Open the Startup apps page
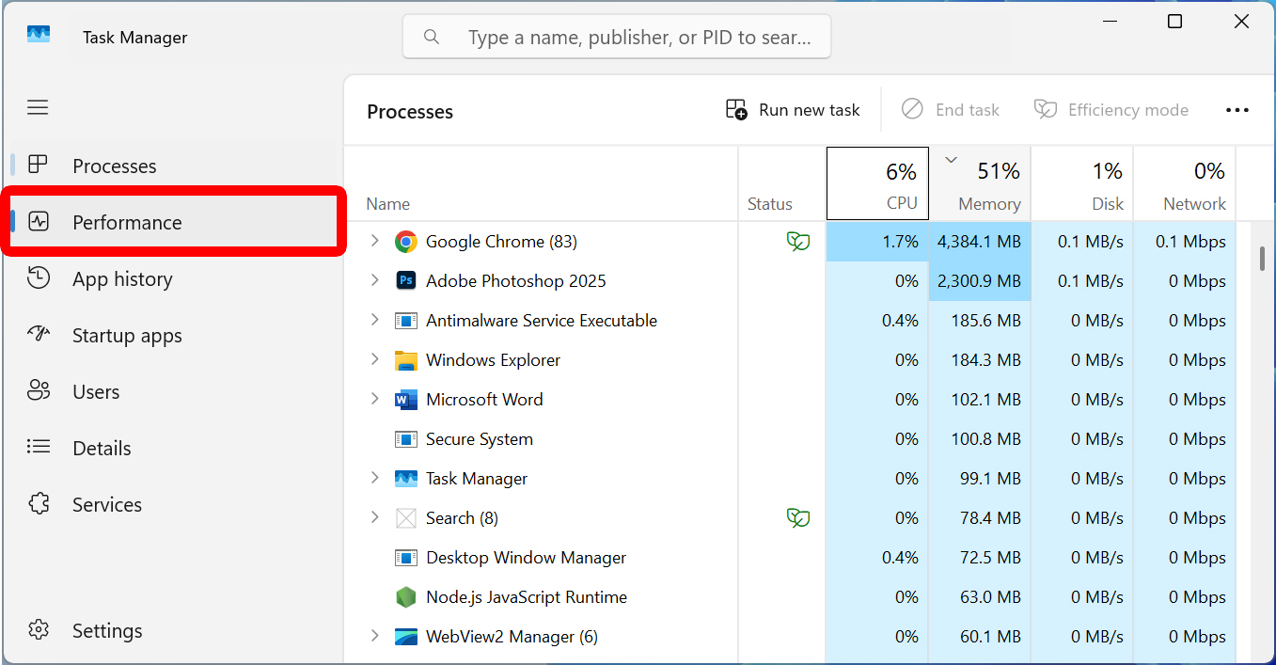The height and width of the screenshot is (665, 1276). click(x=127, y=336)
